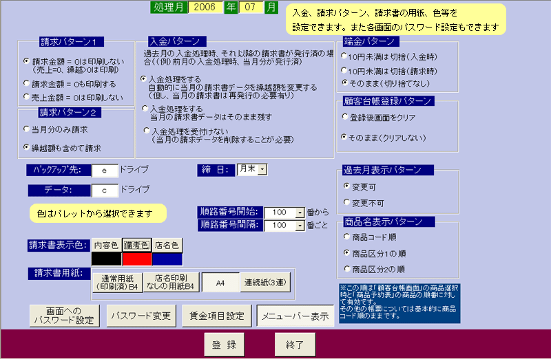Select '入金処理を受付けない' radio option
The image size is (551, 359).
coord(147,131)
